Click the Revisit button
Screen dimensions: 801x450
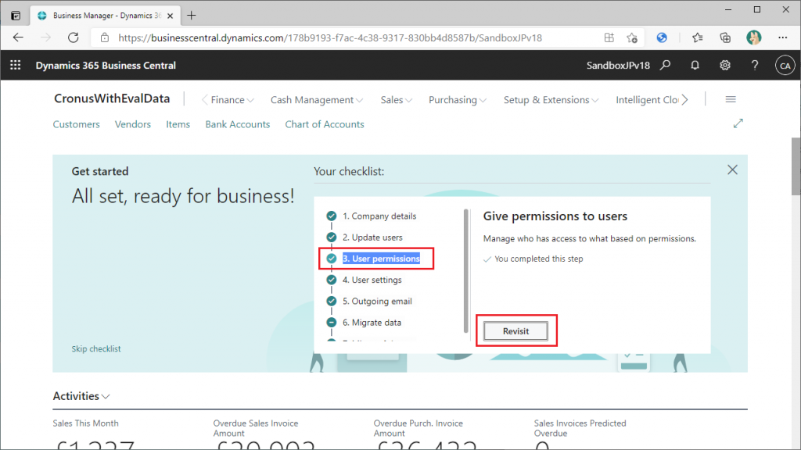click(x=515, y=331)
